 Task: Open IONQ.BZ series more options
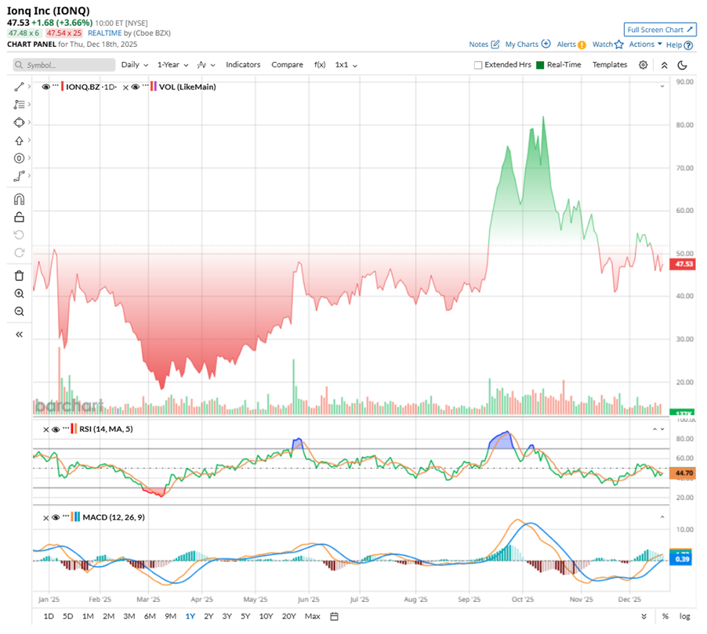point(56,85)
